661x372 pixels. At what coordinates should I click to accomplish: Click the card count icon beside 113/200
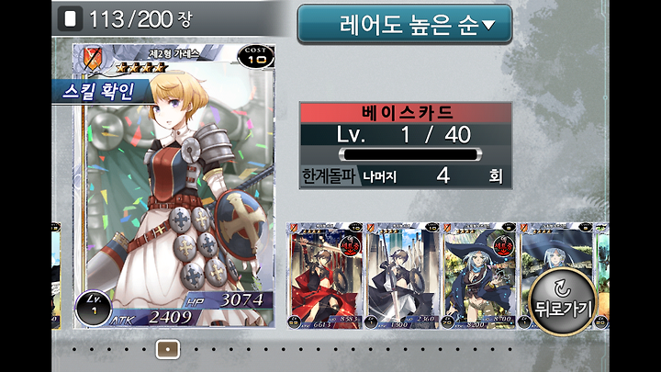[x=71, y=19]
